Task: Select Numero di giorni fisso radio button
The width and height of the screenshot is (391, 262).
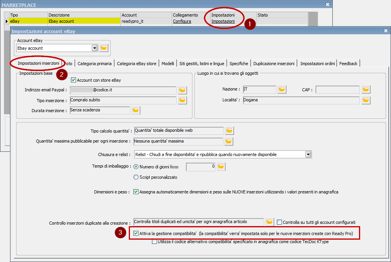Action: [x=136, y=166]
